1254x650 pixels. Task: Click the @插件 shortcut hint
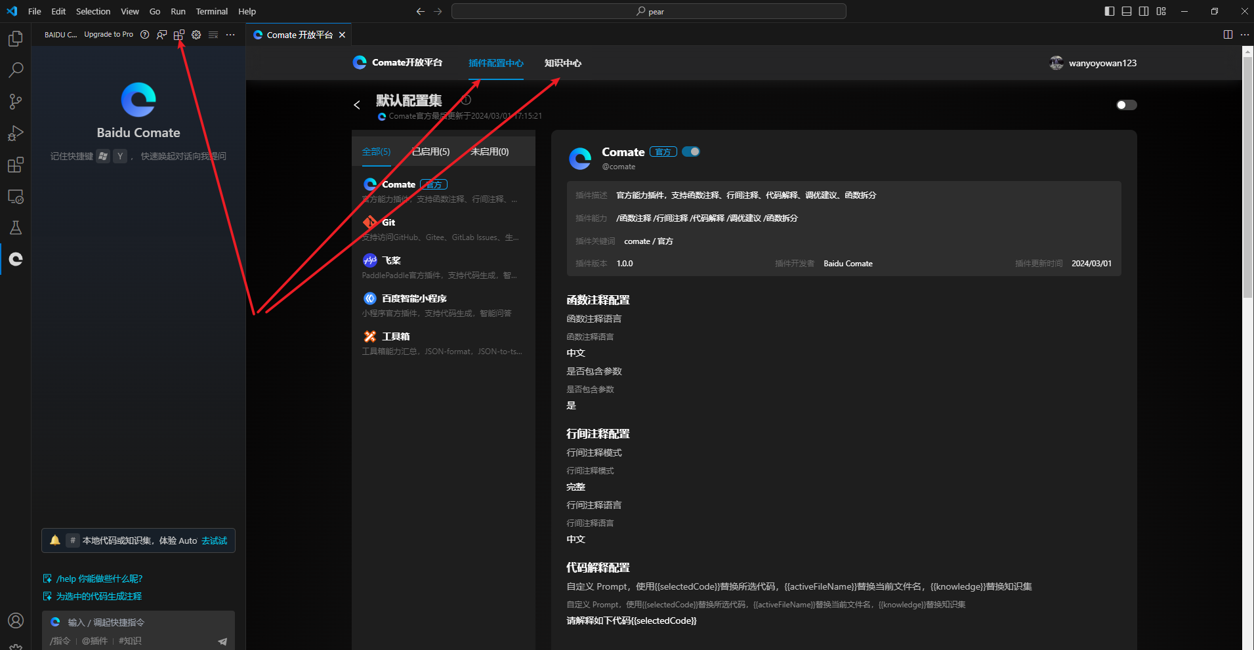pos(94,641)
